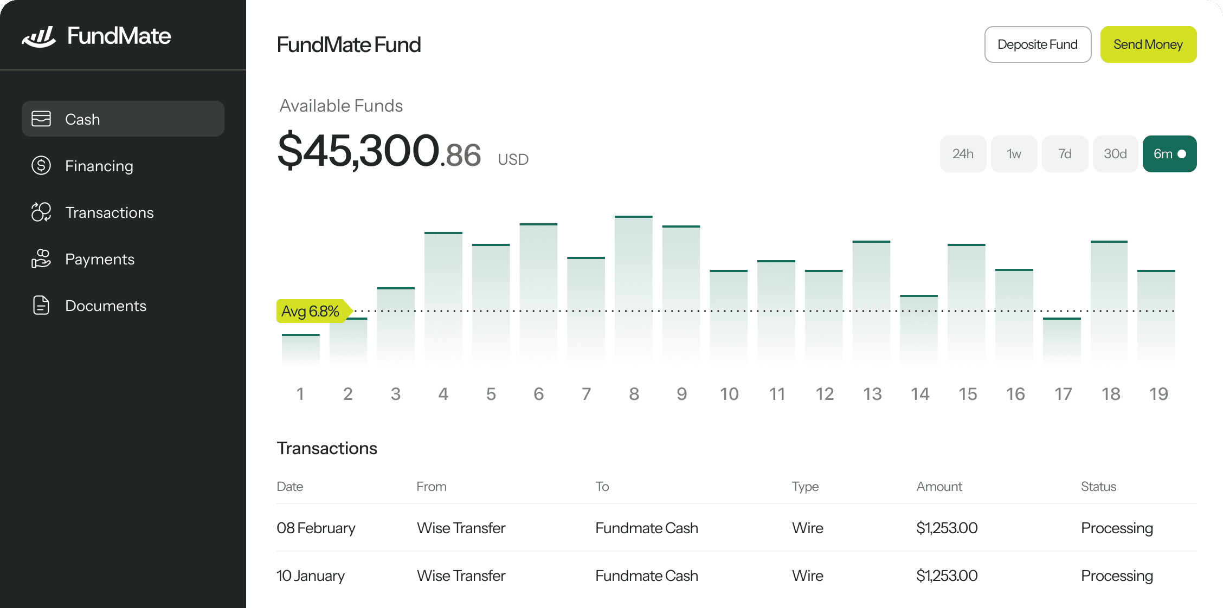The image size is (1223, 608).
Task: Click the FundMate logo icon
Action: (38, 36)
